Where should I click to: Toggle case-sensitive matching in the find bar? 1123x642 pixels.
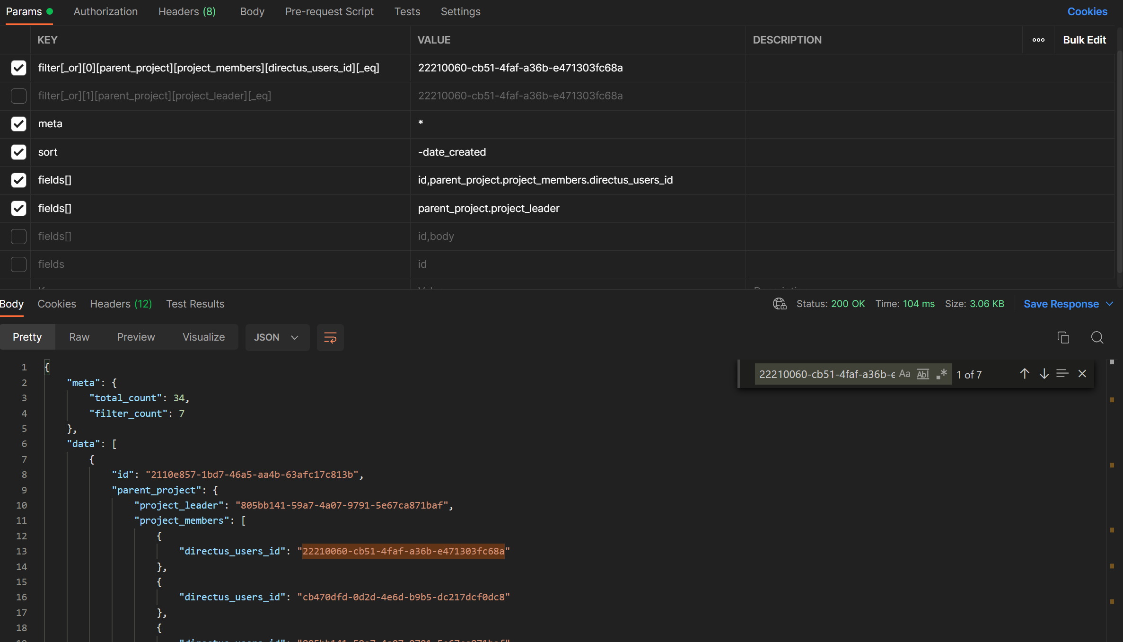pos(905,374)
